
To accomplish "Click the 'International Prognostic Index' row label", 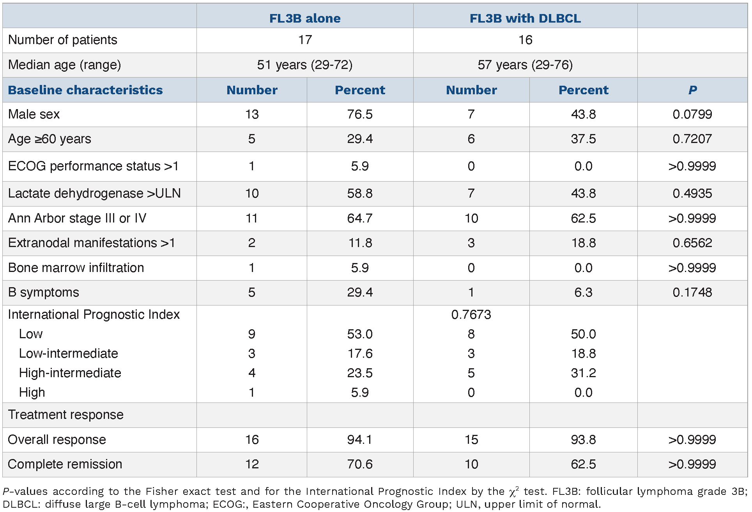I will click(x=94, y=314).
